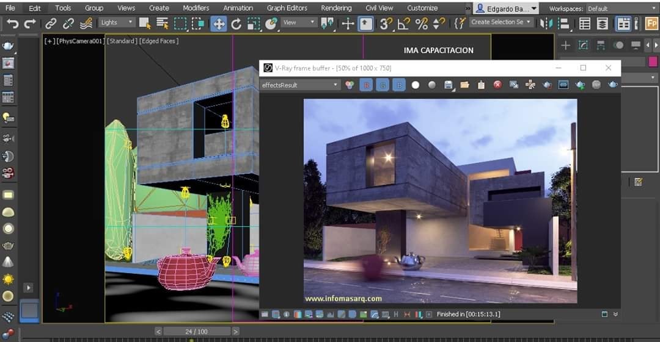Clear the V-Ray frame buffer image

tap(497, 85)
